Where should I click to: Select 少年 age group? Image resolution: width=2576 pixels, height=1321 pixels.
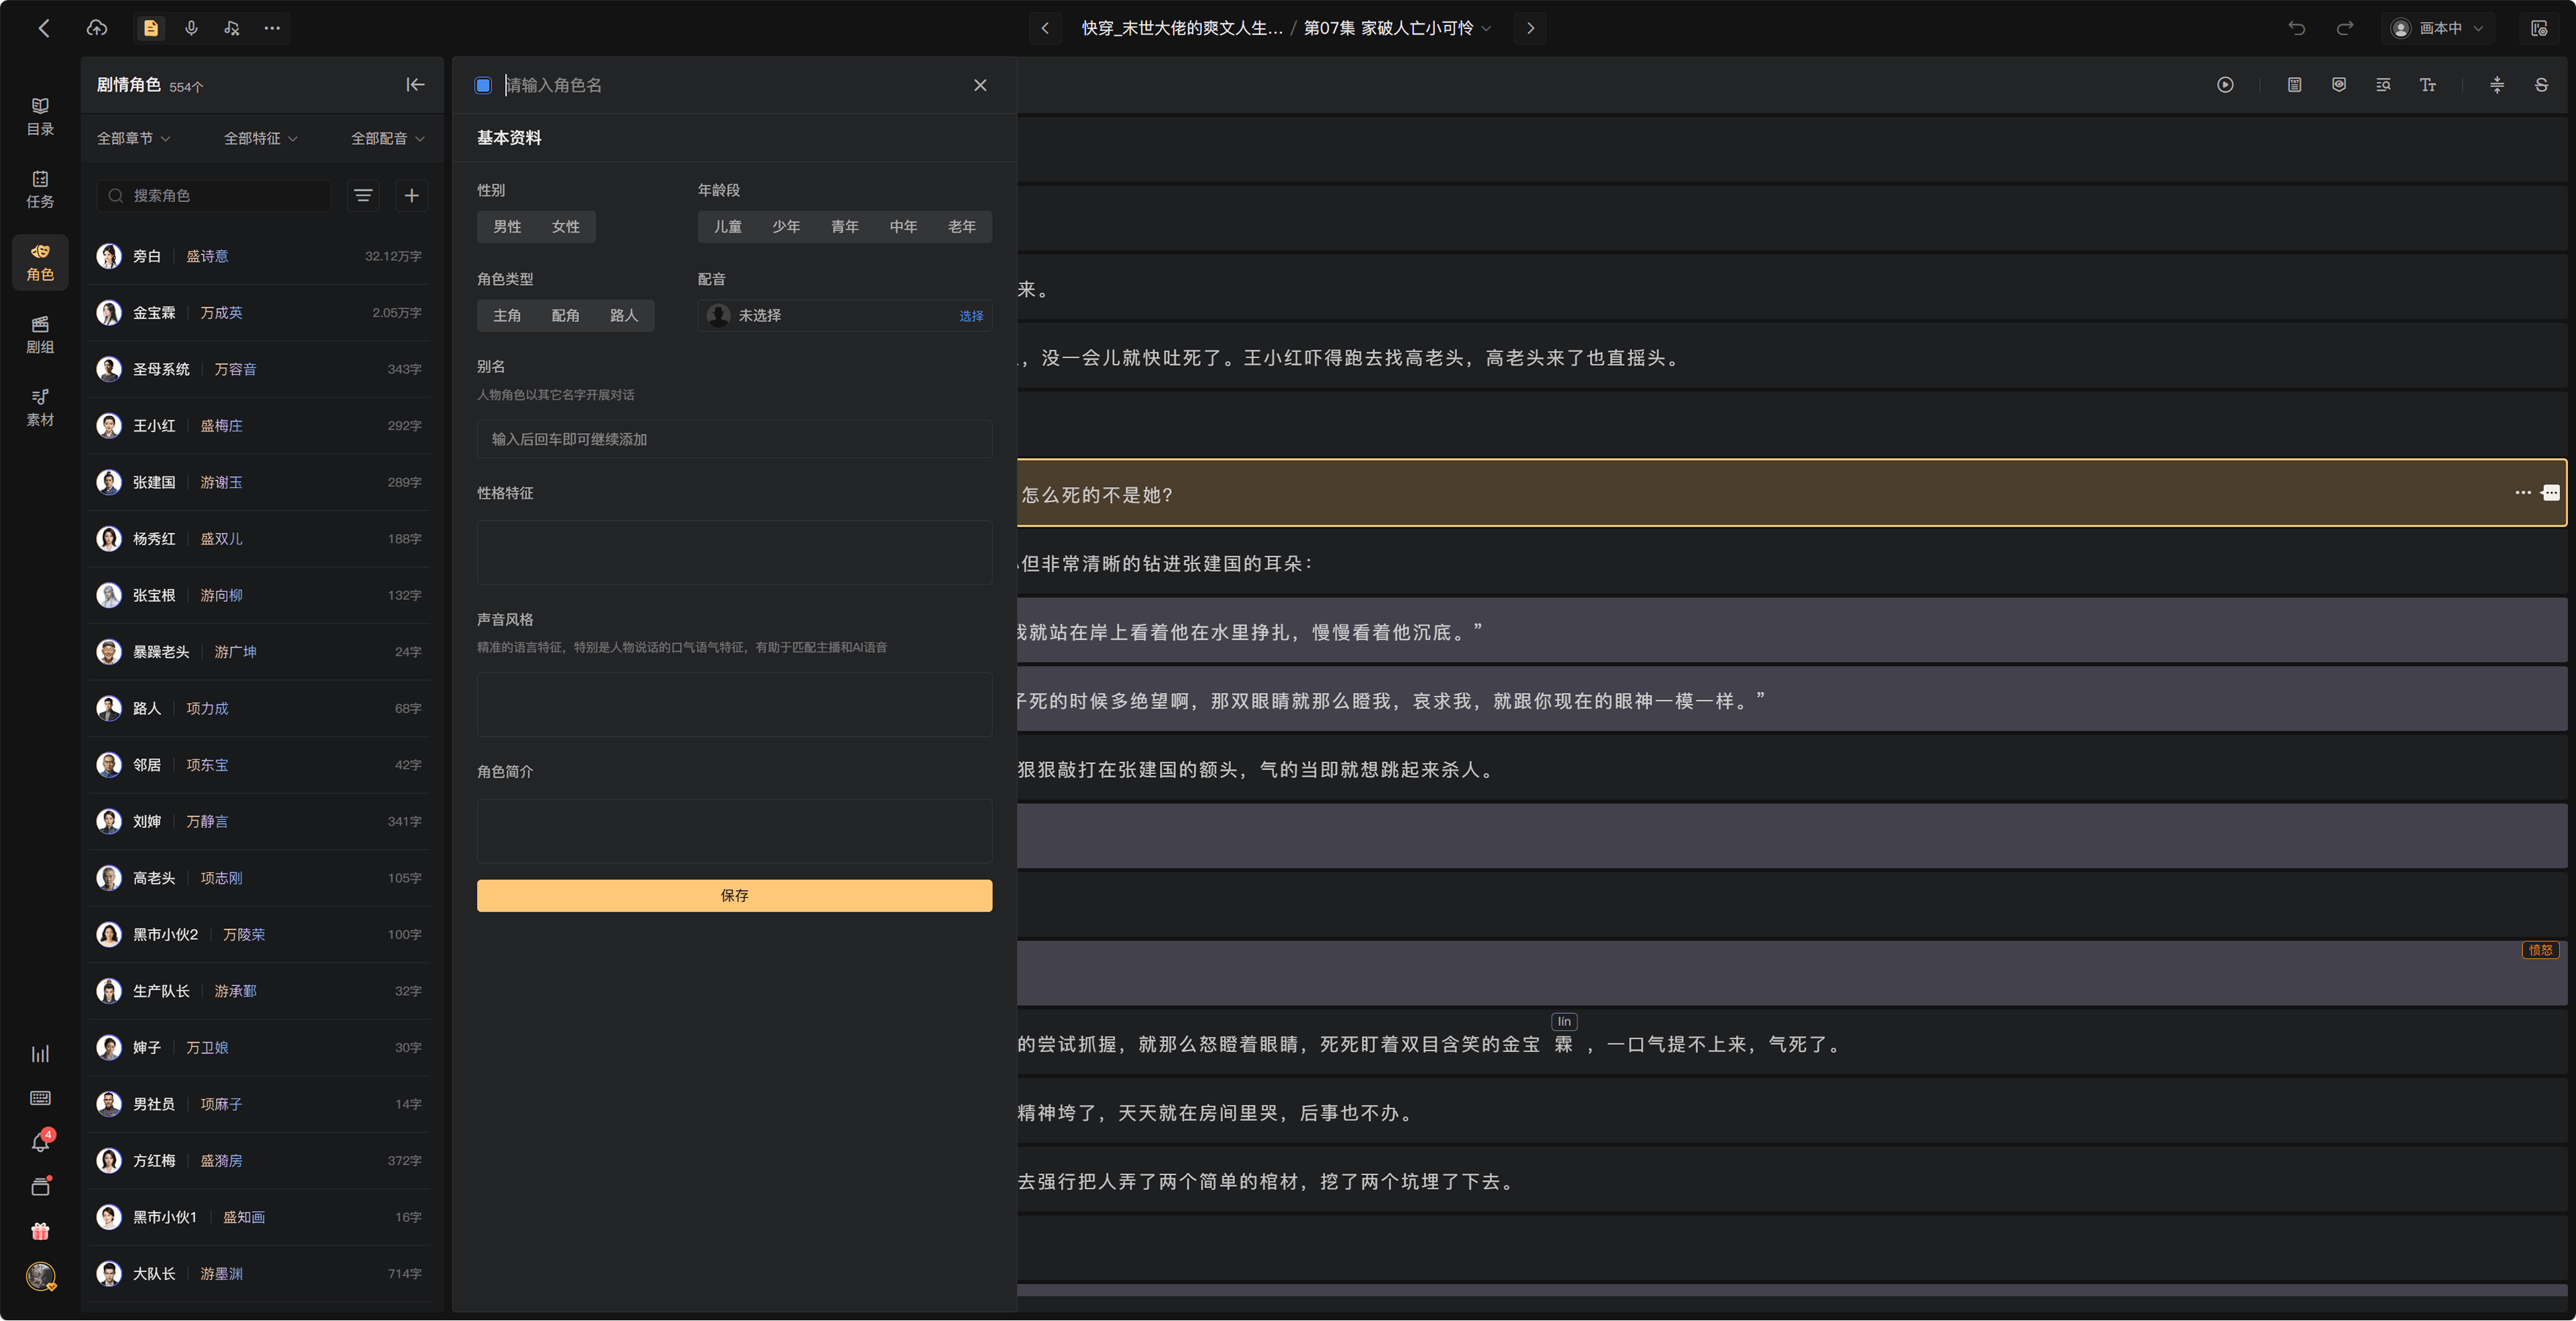click(x=786, y=227)
